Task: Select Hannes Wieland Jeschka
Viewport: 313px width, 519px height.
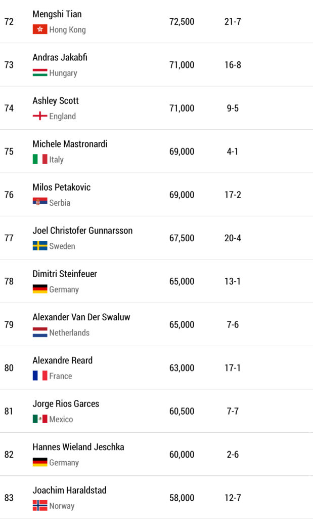Action: pyautogui.click(x=78, y=447)
